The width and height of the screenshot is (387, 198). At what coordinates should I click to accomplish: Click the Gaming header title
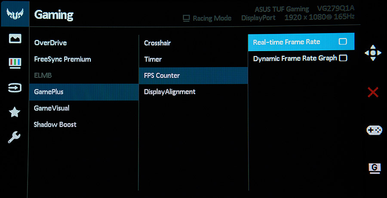pos(54,15)
